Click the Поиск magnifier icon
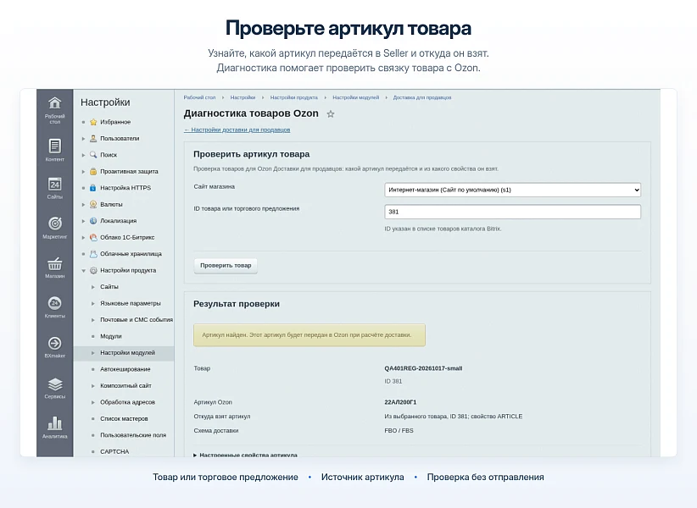 [93, 155]
